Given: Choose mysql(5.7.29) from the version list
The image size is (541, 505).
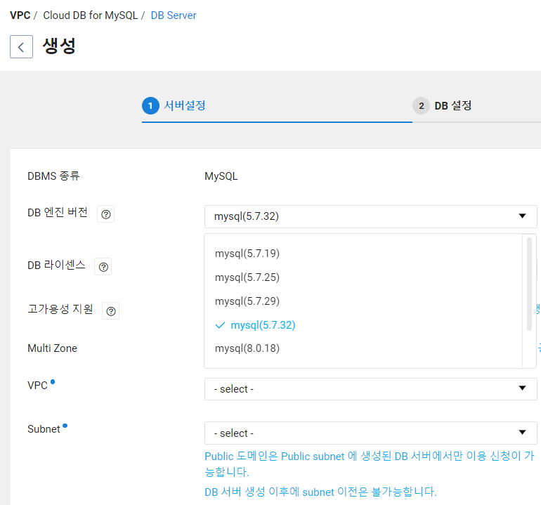Looking at the screenshot, I should [247, 301].
